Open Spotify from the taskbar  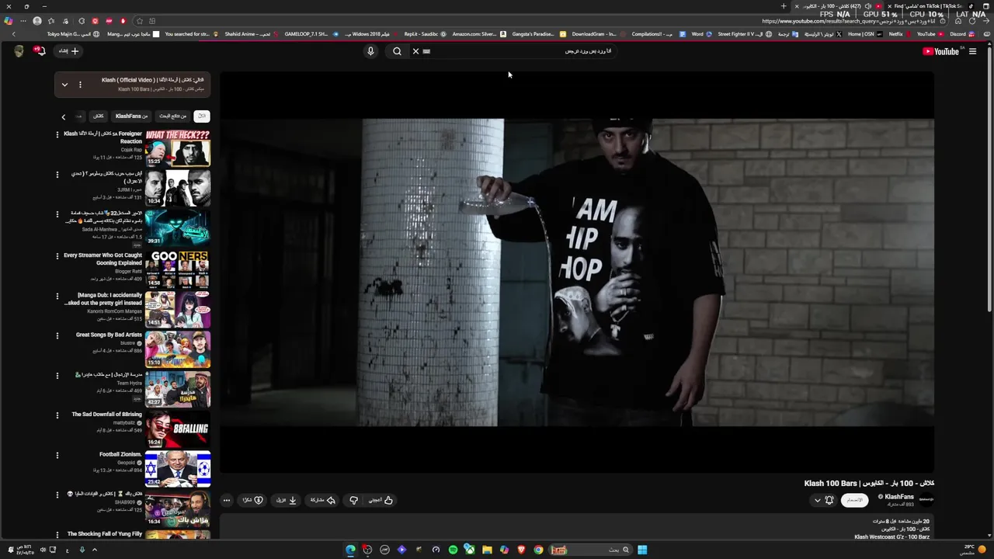coord(453,550)
